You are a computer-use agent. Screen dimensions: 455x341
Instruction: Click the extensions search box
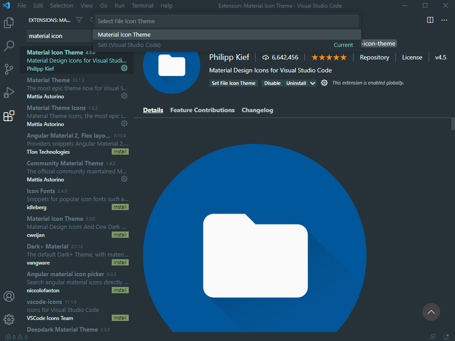tap(60, 36)
